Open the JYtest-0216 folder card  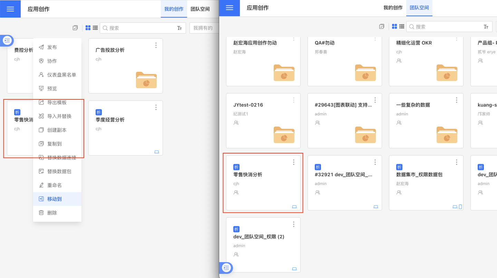(263, 121)
